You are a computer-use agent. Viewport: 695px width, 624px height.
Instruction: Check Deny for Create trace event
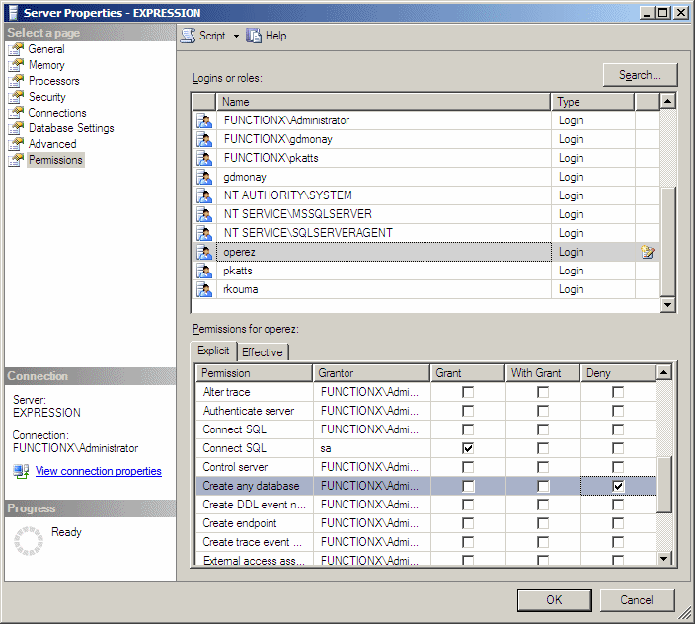618,542
